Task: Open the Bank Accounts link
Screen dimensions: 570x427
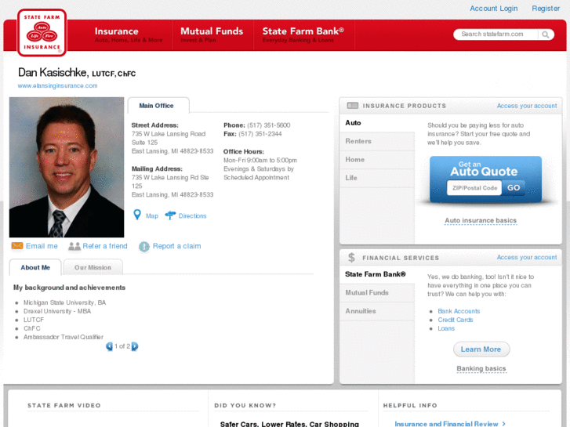Action: click(x=459, y=311)
